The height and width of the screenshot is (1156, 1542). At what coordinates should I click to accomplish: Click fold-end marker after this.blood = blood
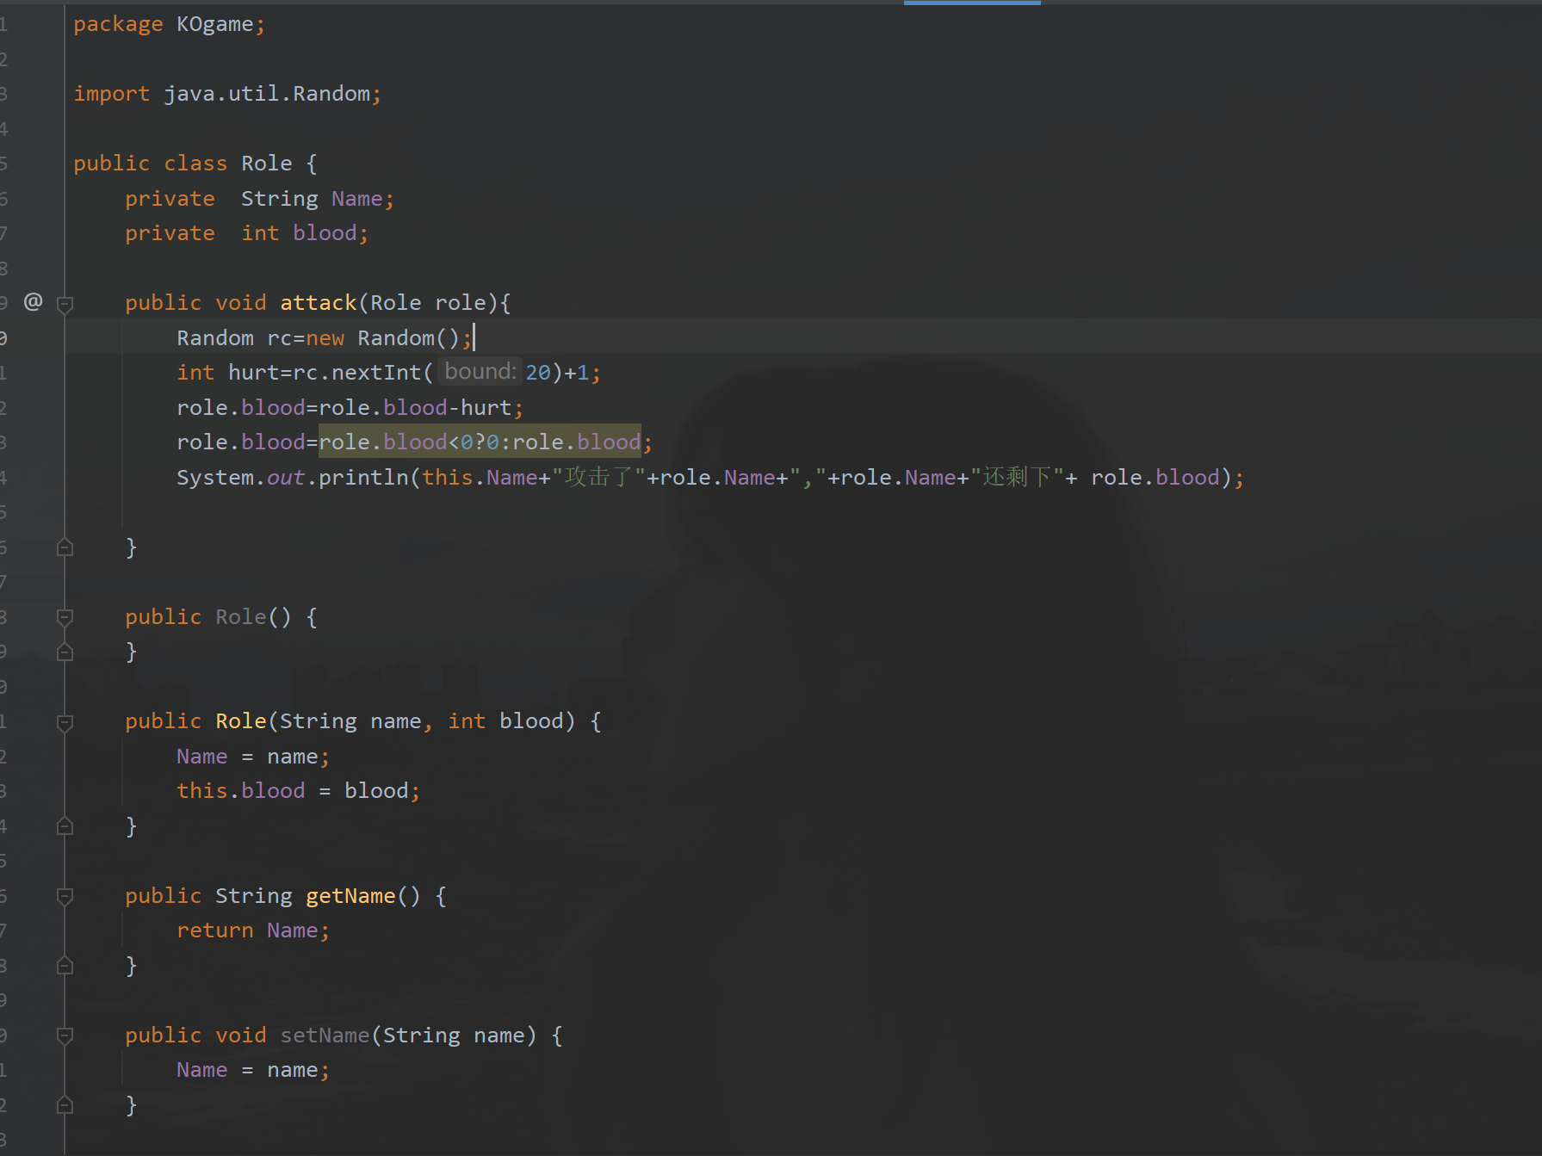click(x=65, y=826)
